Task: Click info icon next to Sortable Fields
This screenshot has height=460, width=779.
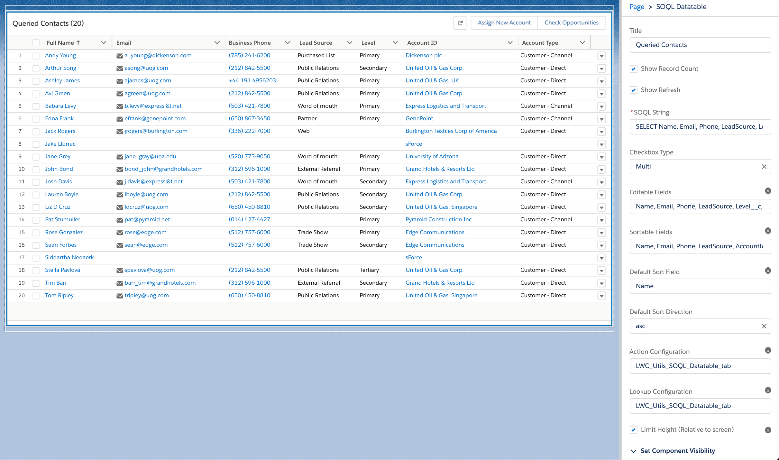Action: point(768,231)
